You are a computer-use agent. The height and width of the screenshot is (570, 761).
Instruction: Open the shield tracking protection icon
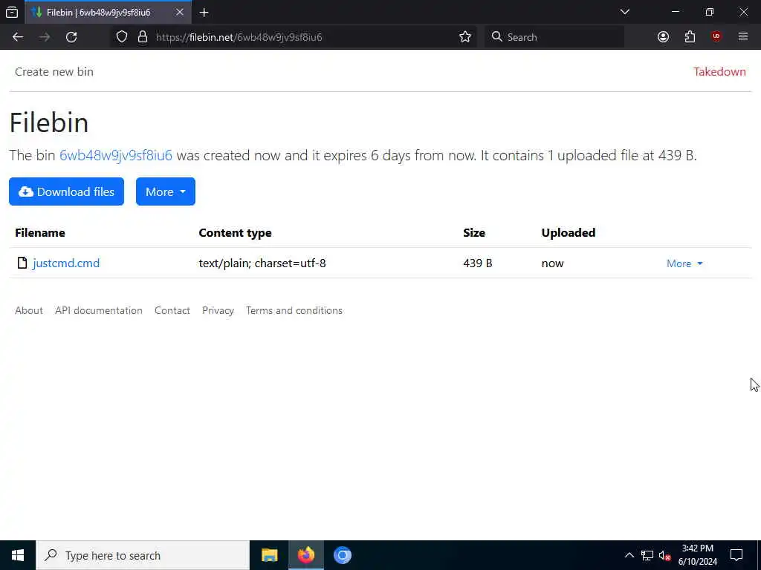click(x=122, y=37)
